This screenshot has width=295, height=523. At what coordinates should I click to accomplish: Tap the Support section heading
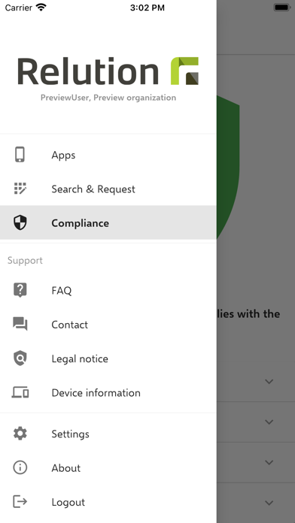pyautogui.click(x=25, y=260)
